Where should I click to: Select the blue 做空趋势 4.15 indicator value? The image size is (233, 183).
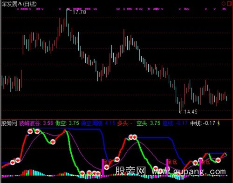[98, 123]
